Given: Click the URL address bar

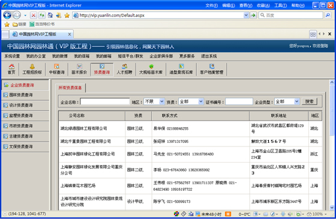Looking at the screenshot, I should pyautogui.click(x=160, y=15).
